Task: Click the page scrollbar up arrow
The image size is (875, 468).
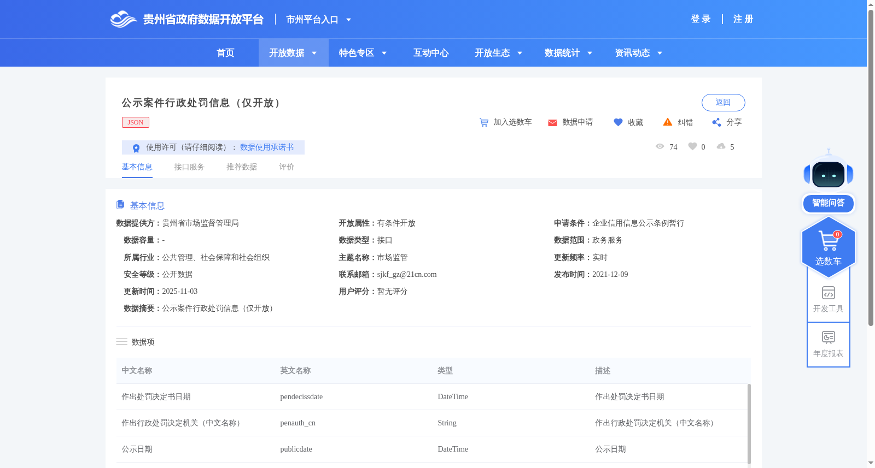Action: pos(871,4)
